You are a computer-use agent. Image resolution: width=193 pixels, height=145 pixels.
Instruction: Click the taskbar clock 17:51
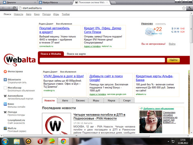tap(183, 140)
